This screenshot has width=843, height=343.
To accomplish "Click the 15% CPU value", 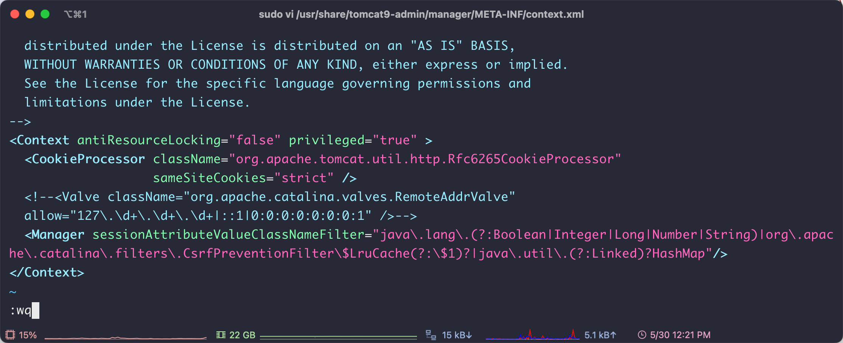I will click(28, 335).
